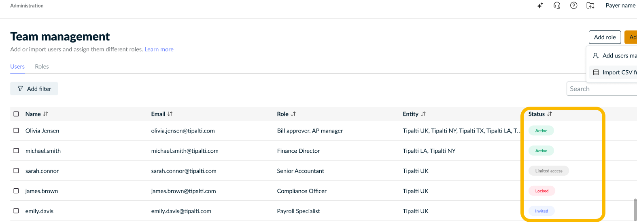Open the Payer name account menu
This screenshot has width=637, height=223.
[x=621, y=6]
